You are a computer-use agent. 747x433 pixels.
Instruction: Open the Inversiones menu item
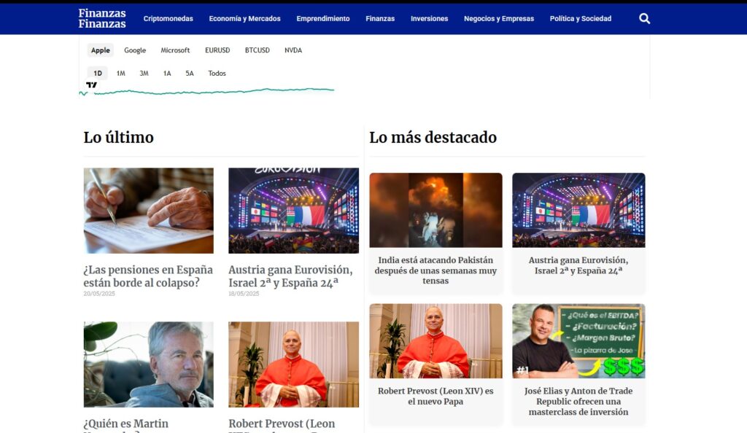tap(429, 18)
